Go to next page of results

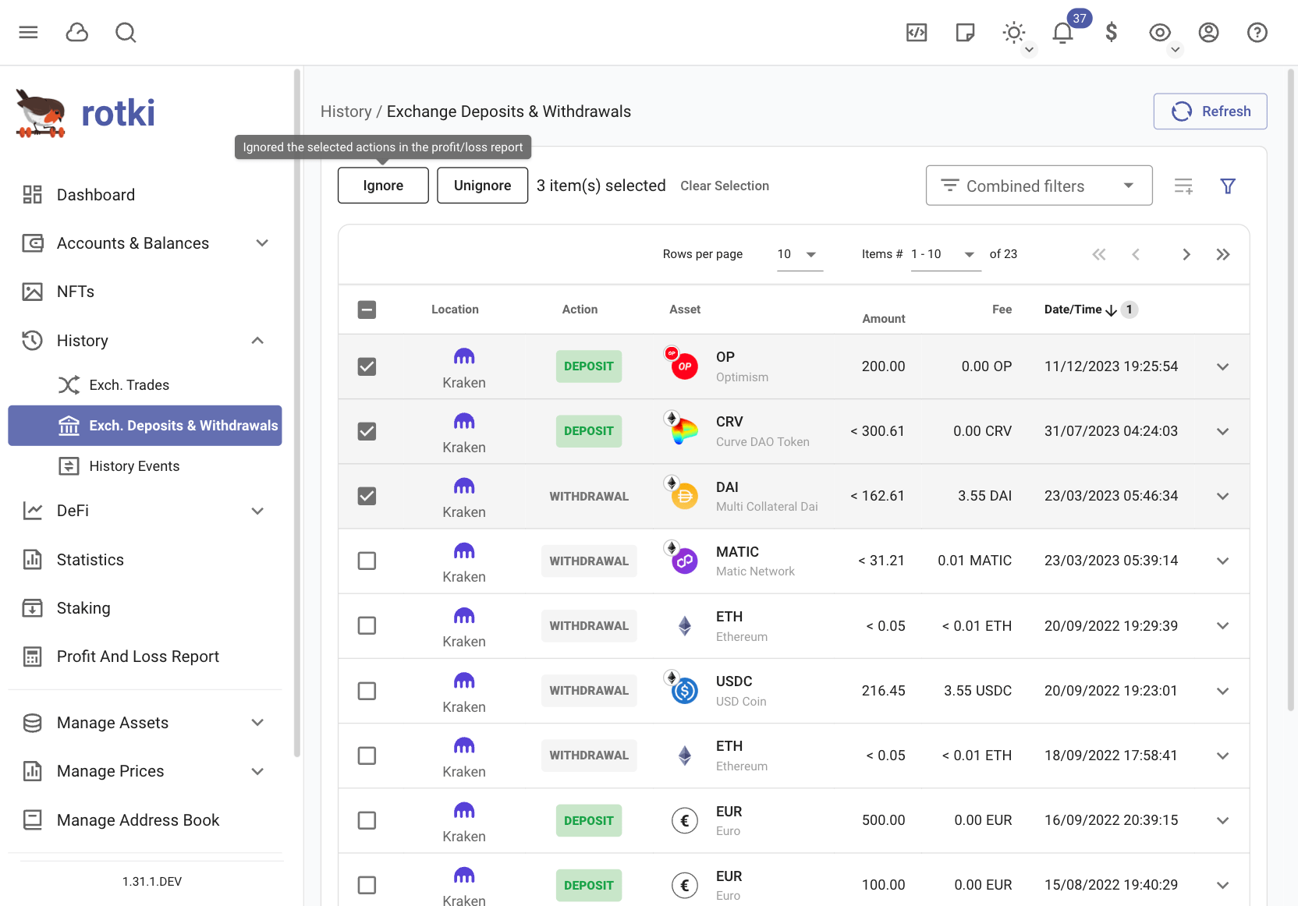(1186, 254)
